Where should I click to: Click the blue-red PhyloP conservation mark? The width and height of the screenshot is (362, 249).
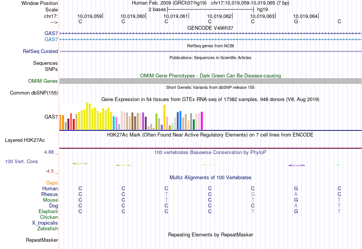pyautogui.click(x=297, y=165)
